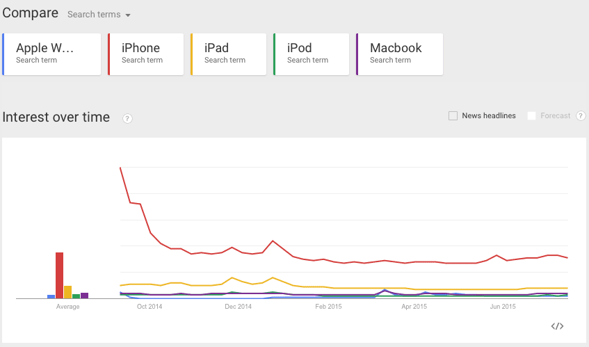Viewport: 589px width, 347px height.
Task: Click the Average label under the bars
Action: point(67,307)
